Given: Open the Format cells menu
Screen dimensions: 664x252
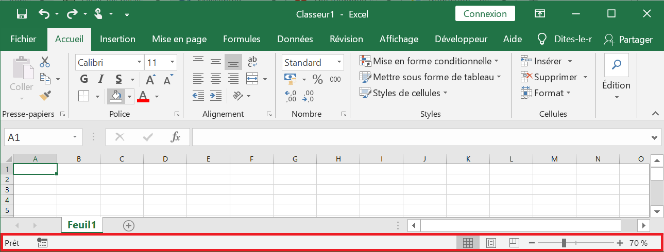Looking at the screenshot, I should [546, 93].
